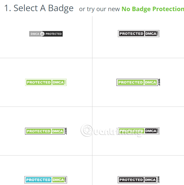The height and width of the screenshot is (185, 184).
Task: Select green badge with .com outside its border
Action: (138, 82)
